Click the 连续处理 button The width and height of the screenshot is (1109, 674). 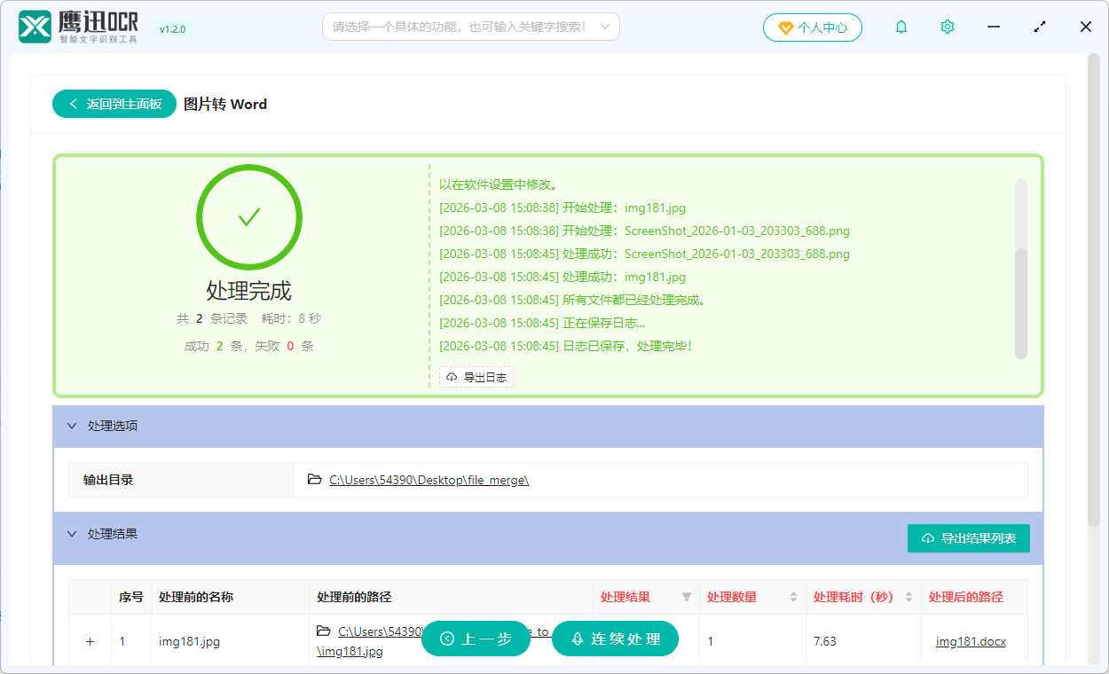615,639
